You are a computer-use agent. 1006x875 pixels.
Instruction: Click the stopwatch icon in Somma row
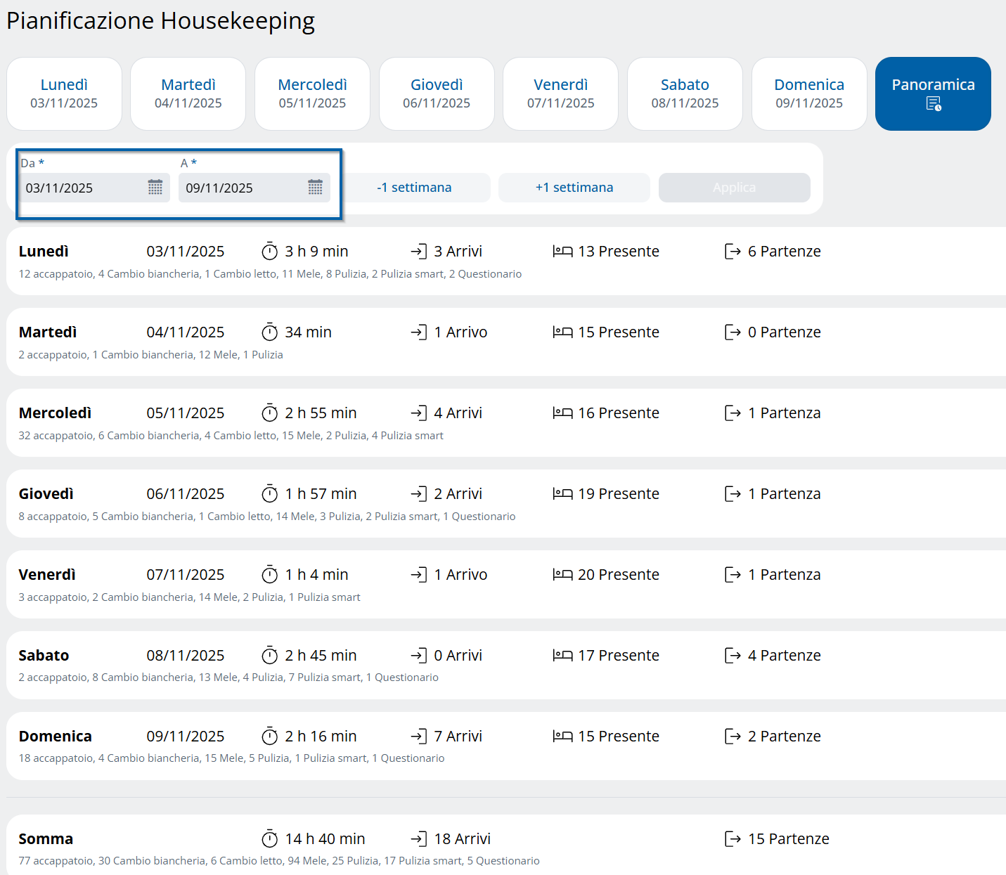coord(270,839)
